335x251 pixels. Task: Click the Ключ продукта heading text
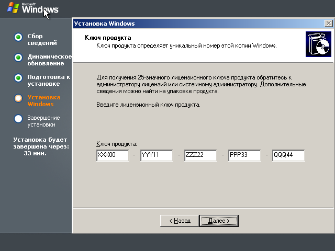108,38
